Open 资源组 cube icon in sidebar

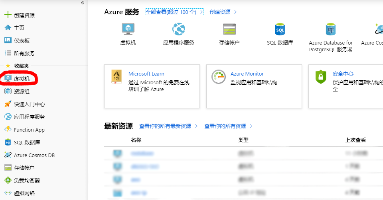tap(8, 91)
